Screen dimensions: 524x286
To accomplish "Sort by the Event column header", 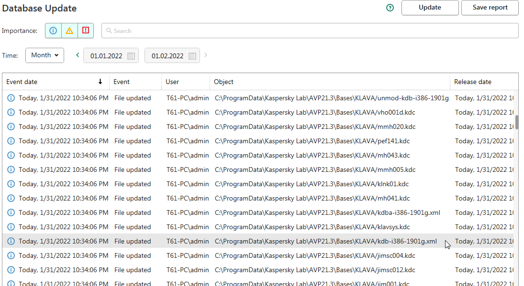I will tap(135, 82).
